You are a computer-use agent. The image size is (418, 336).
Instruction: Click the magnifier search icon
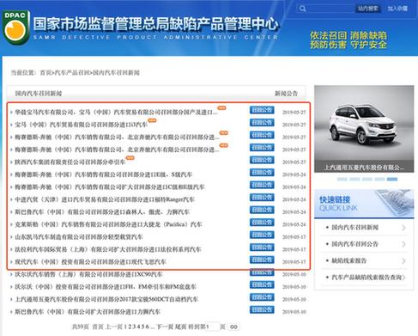tap(303, 9)
